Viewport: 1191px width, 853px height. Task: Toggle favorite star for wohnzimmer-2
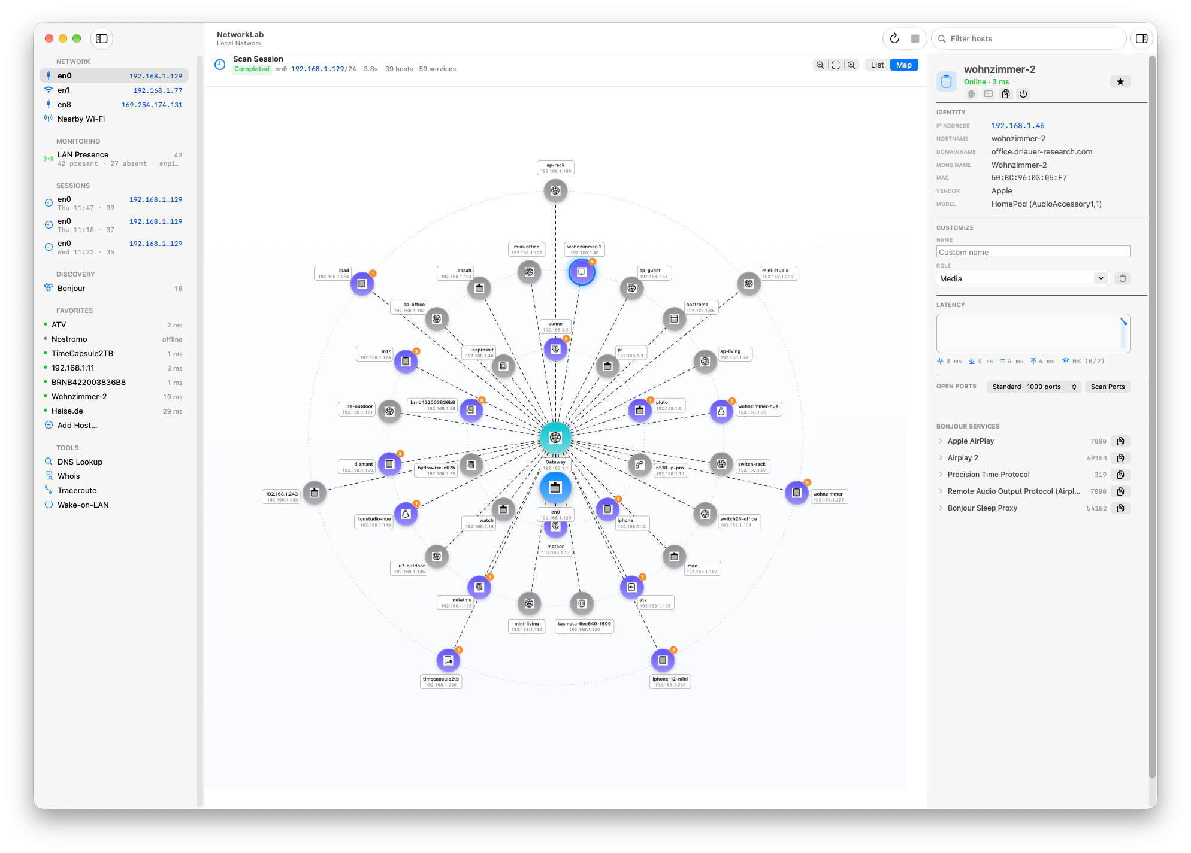click(x=1120, y=81)
